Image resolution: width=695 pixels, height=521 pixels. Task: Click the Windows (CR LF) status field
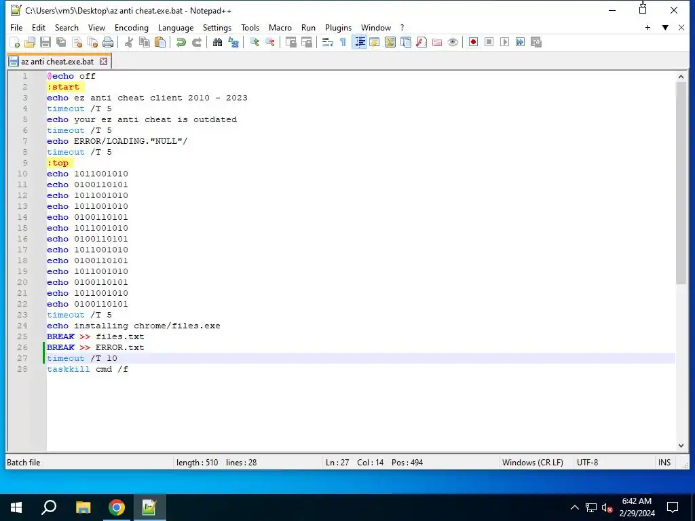pyautogui.click(x=533, y=463)
